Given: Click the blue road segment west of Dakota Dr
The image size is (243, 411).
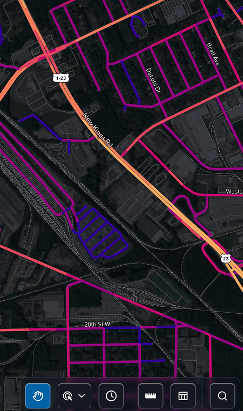Looking at the screenshot, I should pyautogui.click(x=130, y=82).
